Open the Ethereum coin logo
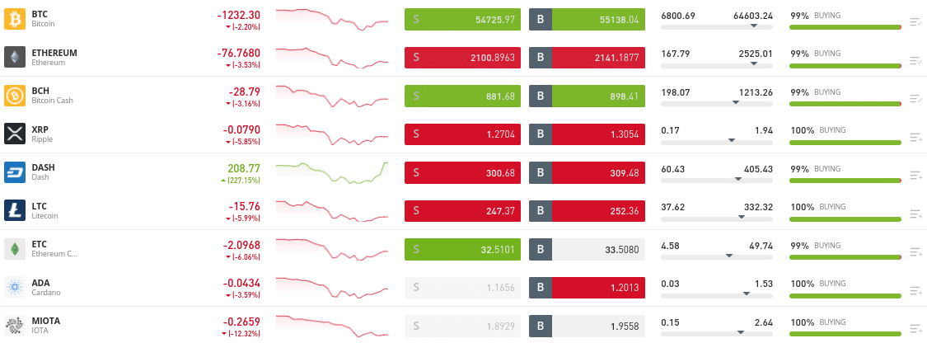 pyautogui.click(x=15, y=57)
